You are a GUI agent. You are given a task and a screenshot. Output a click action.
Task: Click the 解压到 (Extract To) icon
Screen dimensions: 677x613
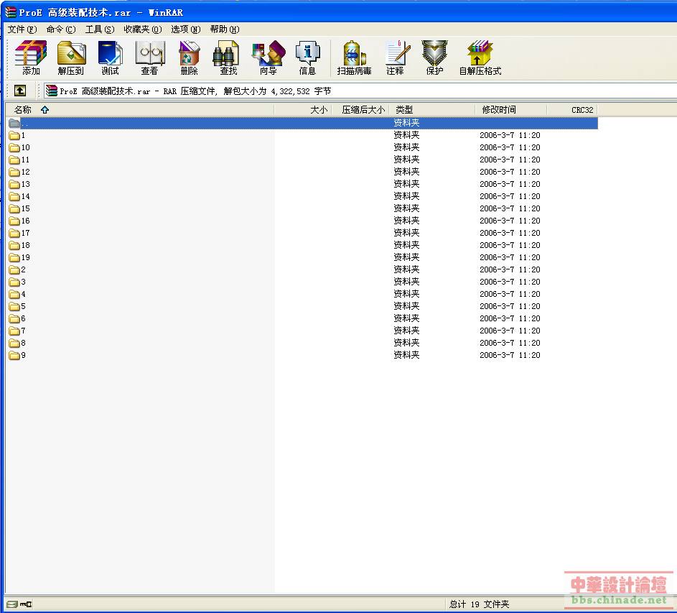pos(71,57)
